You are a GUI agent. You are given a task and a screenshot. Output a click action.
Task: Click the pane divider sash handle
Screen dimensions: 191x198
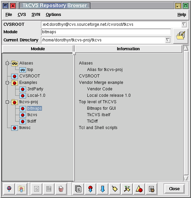pos(74,53)
